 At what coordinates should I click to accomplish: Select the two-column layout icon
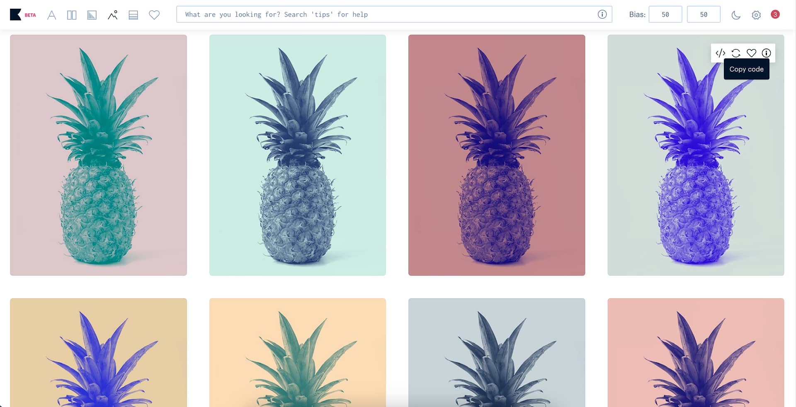tap(72, 15)
